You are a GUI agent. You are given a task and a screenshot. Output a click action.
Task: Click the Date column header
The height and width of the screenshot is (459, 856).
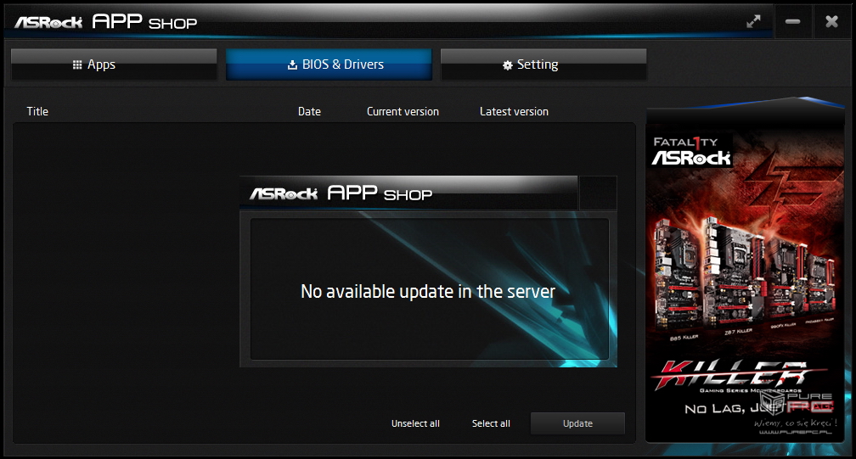click(x=309, y=111)
